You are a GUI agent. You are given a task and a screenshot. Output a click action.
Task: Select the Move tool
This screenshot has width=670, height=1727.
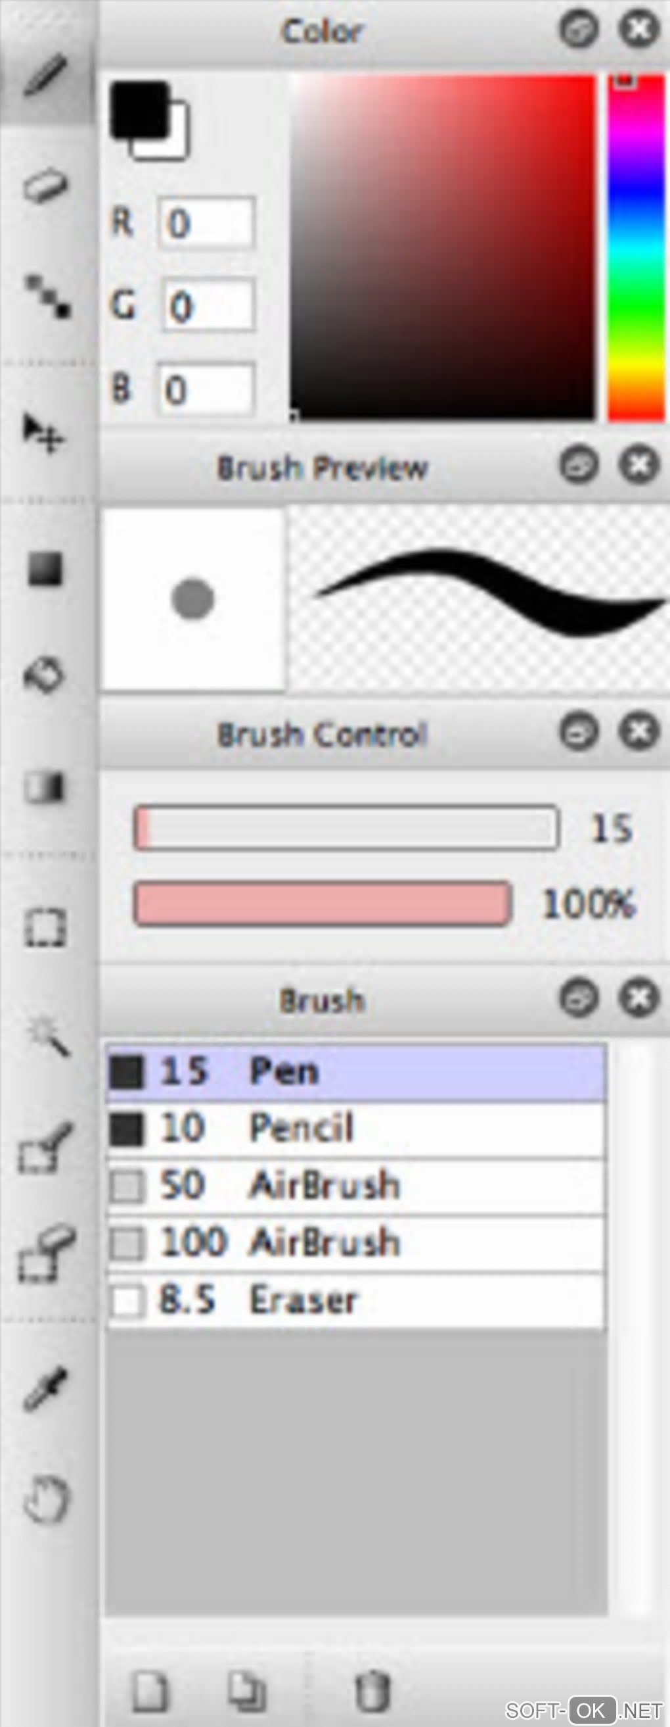[x=44, y=434]
